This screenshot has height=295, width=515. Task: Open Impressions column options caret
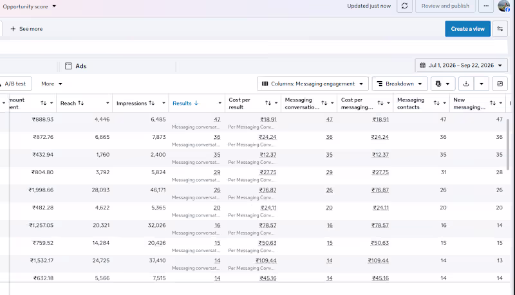pos(164,103)
